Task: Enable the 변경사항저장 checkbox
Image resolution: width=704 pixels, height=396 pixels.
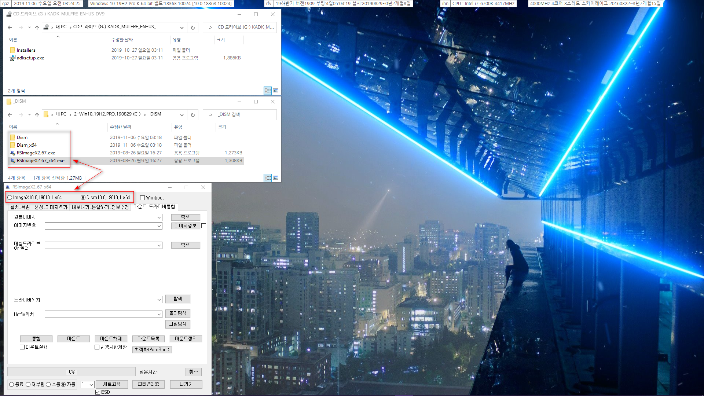Action: point(97,347)
